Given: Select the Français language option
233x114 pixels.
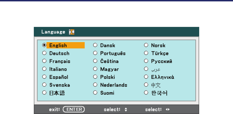Looking at the screenshot, I should click(44, 61).
